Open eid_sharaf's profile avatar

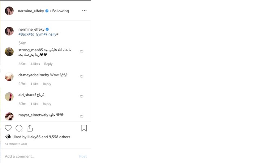coord(9,97)
